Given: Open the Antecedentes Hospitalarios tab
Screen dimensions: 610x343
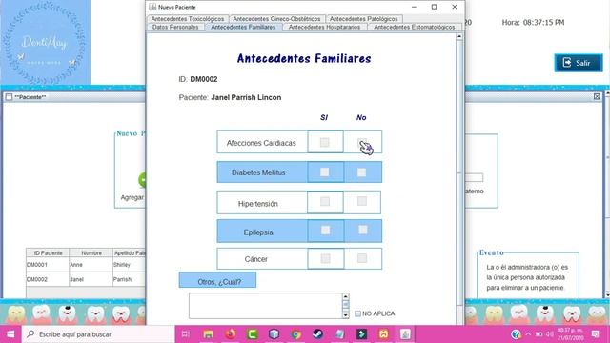Looking at the screenshot, I should (324, 28).
